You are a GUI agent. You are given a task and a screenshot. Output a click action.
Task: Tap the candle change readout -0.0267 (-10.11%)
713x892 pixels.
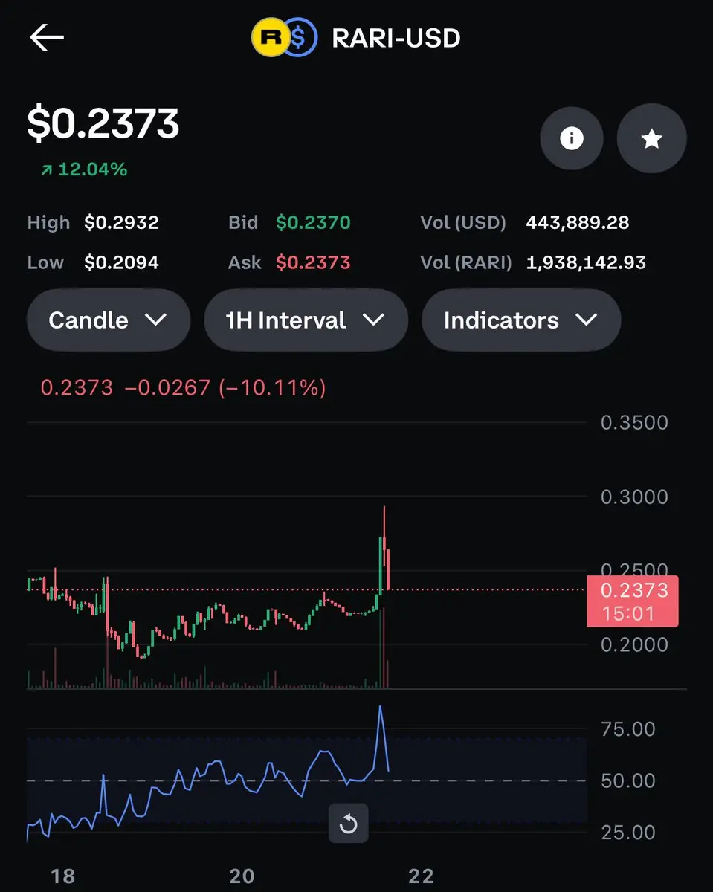point(226,387)
